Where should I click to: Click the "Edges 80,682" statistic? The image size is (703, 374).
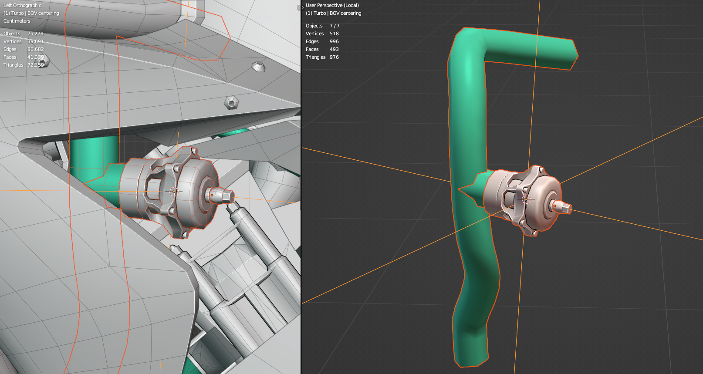pos(24,49)
